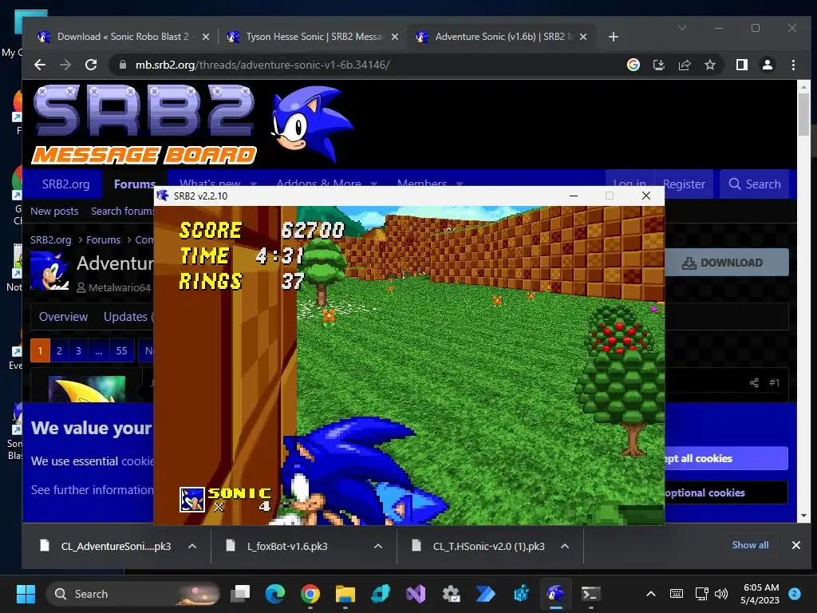The image size is (817, 613).
Task: Click the SRB2 Message Board logo
Action: pos(144,125)
